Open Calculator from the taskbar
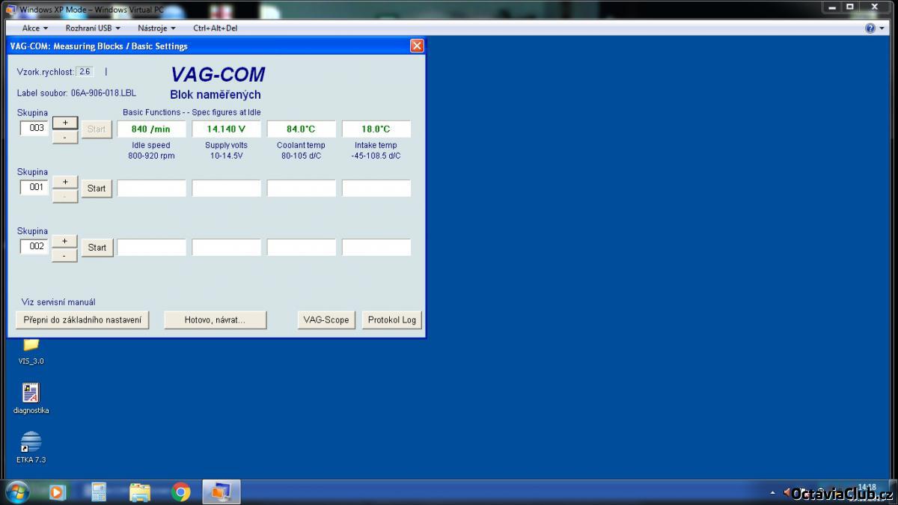Image resolution: width=898 pixels, height=505 pixels. (98, 492)
